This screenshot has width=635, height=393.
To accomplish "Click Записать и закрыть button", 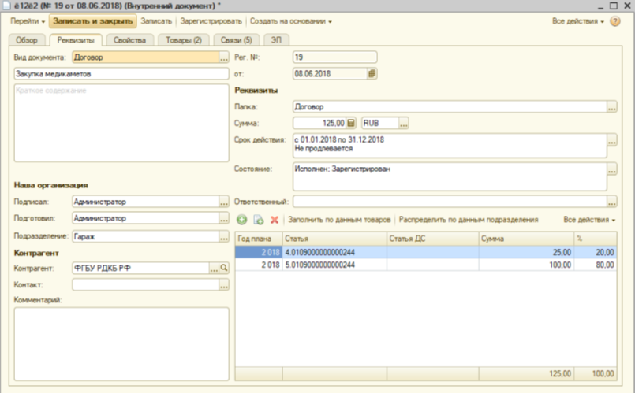I will [92, 21].
